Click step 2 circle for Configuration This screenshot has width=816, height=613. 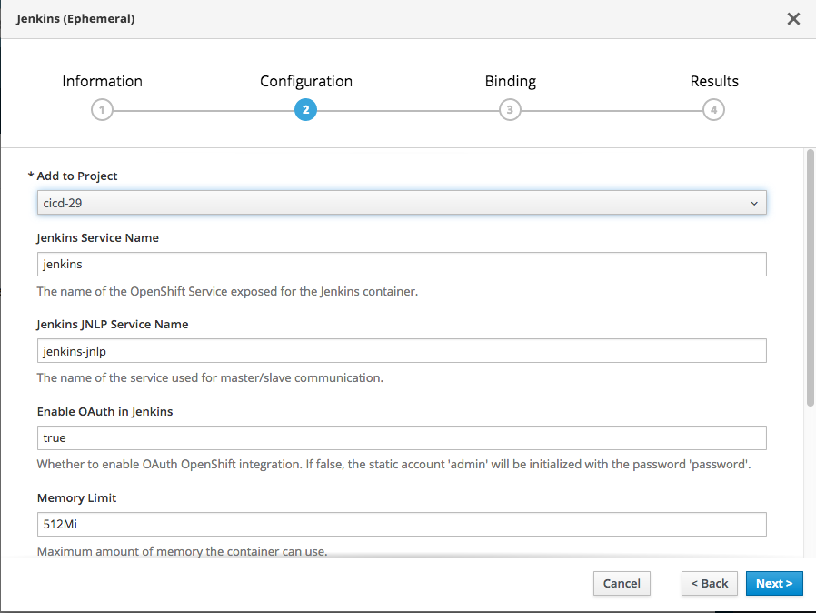pos(305,110)
